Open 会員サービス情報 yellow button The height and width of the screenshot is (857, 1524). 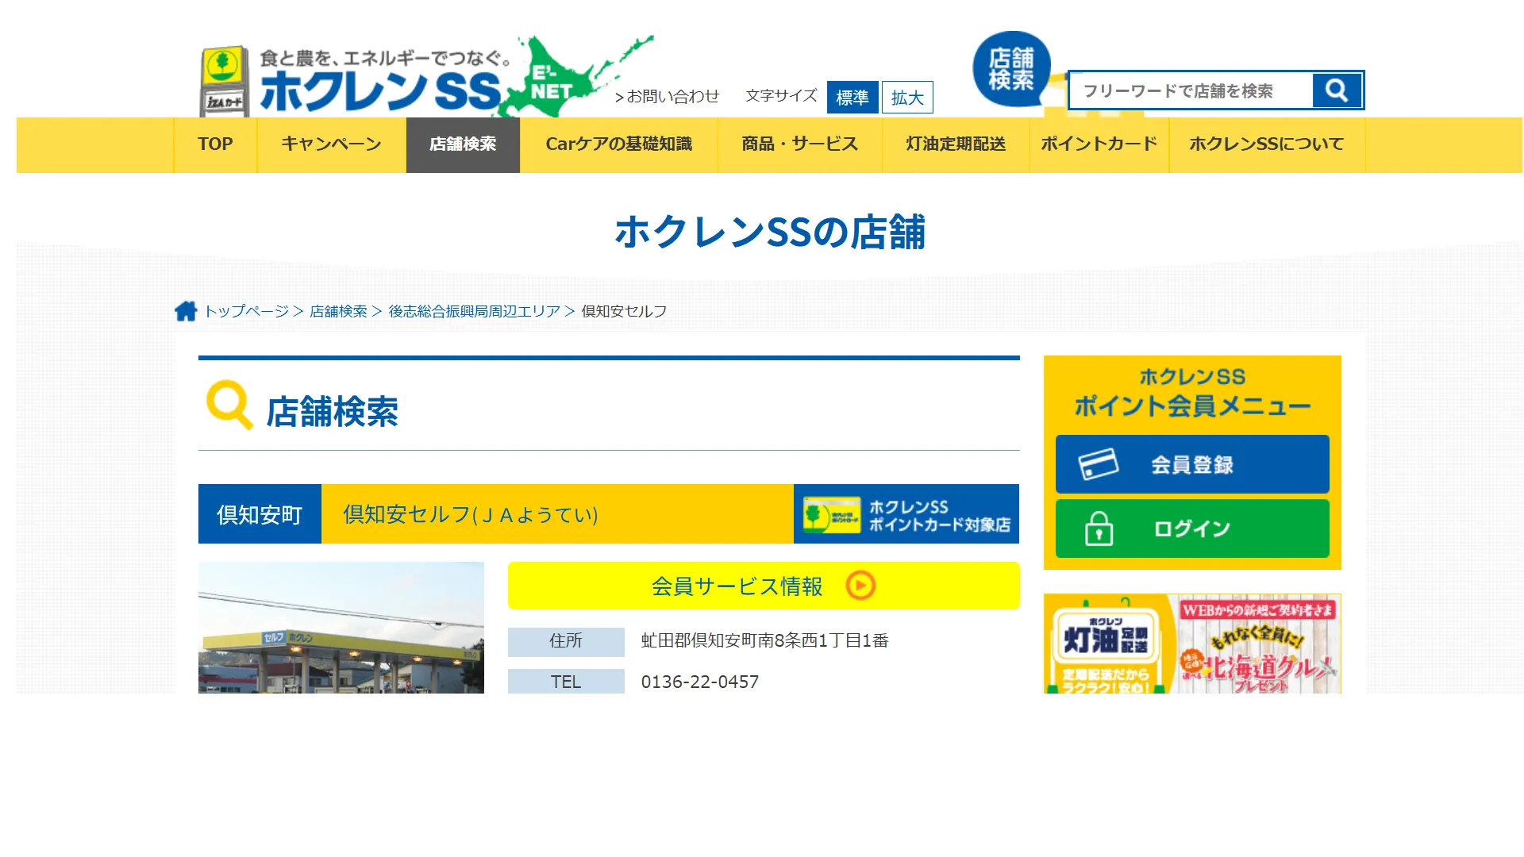[x=764, y=586]
